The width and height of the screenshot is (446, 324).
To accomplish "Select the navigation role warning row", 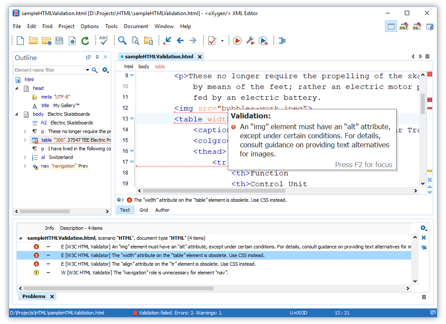I will pos(214,273).
